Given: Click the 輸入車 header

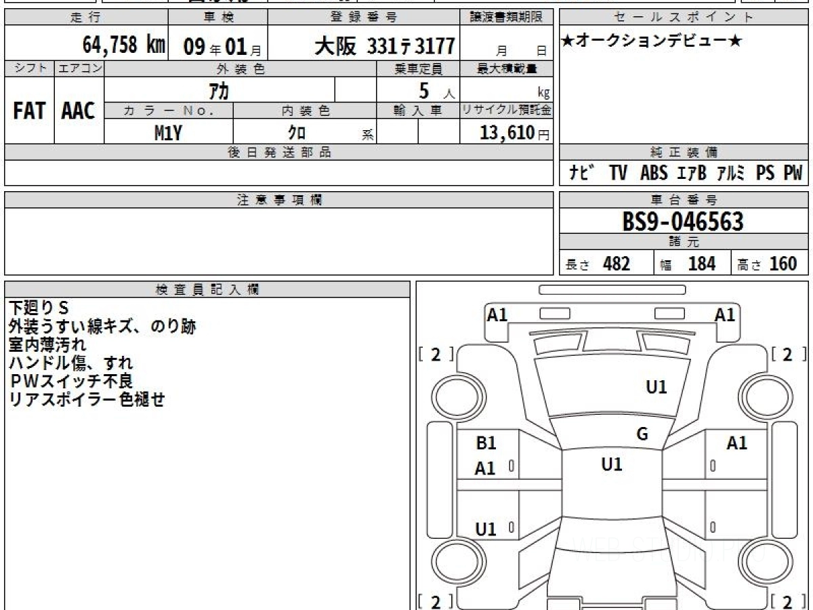Looking at the screenshot, I should coord(418,111).
